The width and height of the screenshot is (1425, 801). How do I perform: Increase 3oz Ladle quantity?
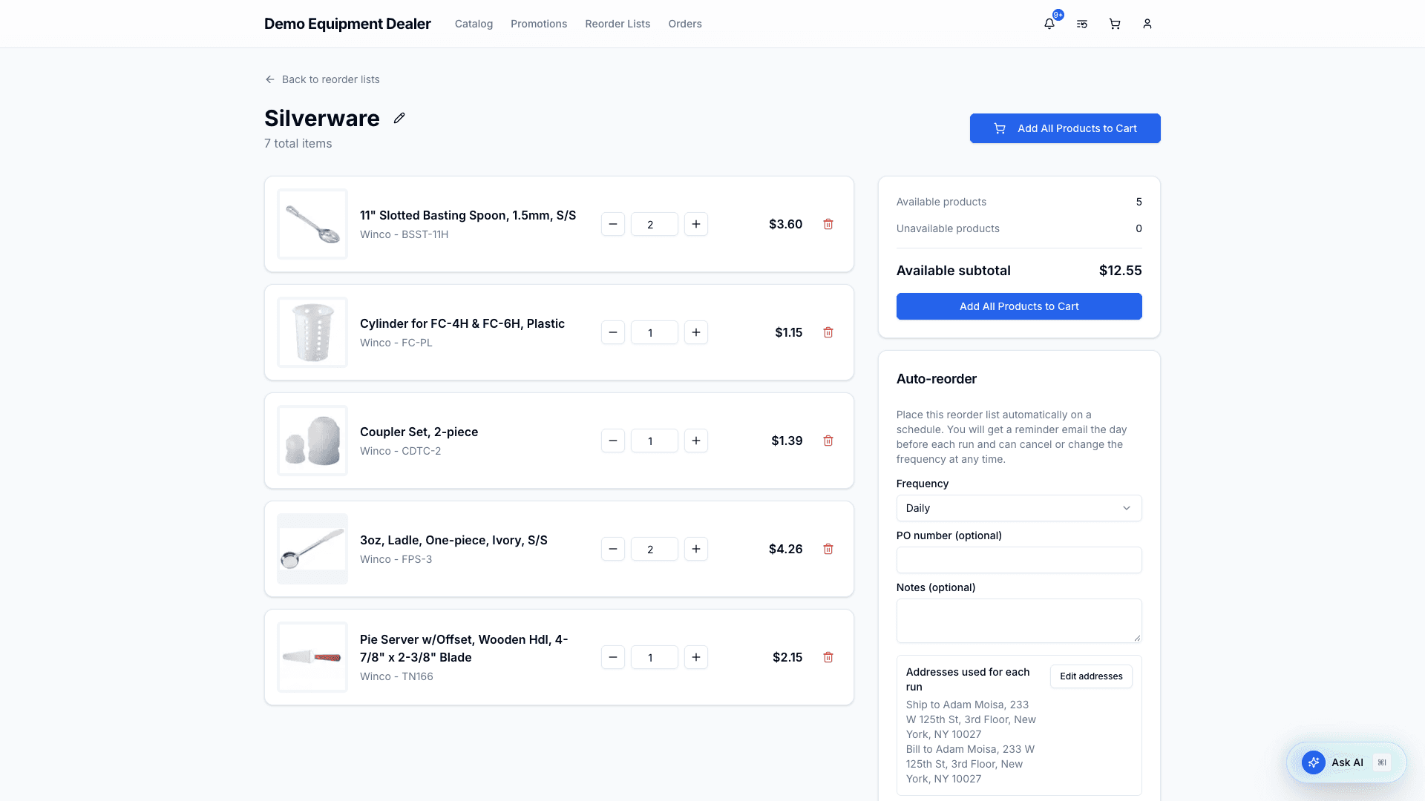[696, 549]
